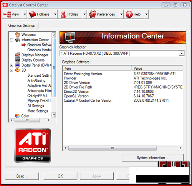Click the Color wheel icon
Screen dimensions: 192x186
click(17, 116)
